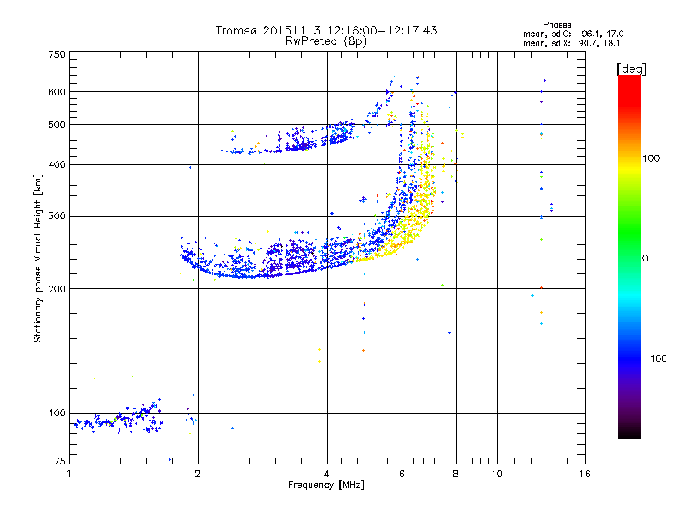This screenshot has height=516, width=688.
Task: Click the 'mean, sd,X: 90.7, 18.1' text
Action: [571, 43]
